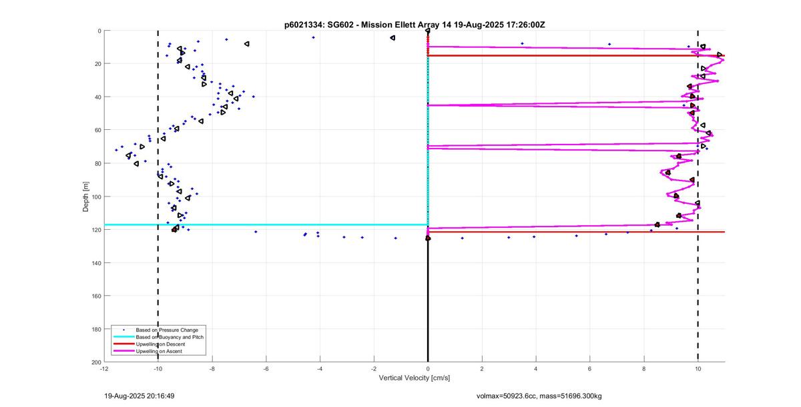The width and height of the screenshot is (801, 407).
Task: Click the cyan horizontal line near 117 m
Action: tap(267, 224)
